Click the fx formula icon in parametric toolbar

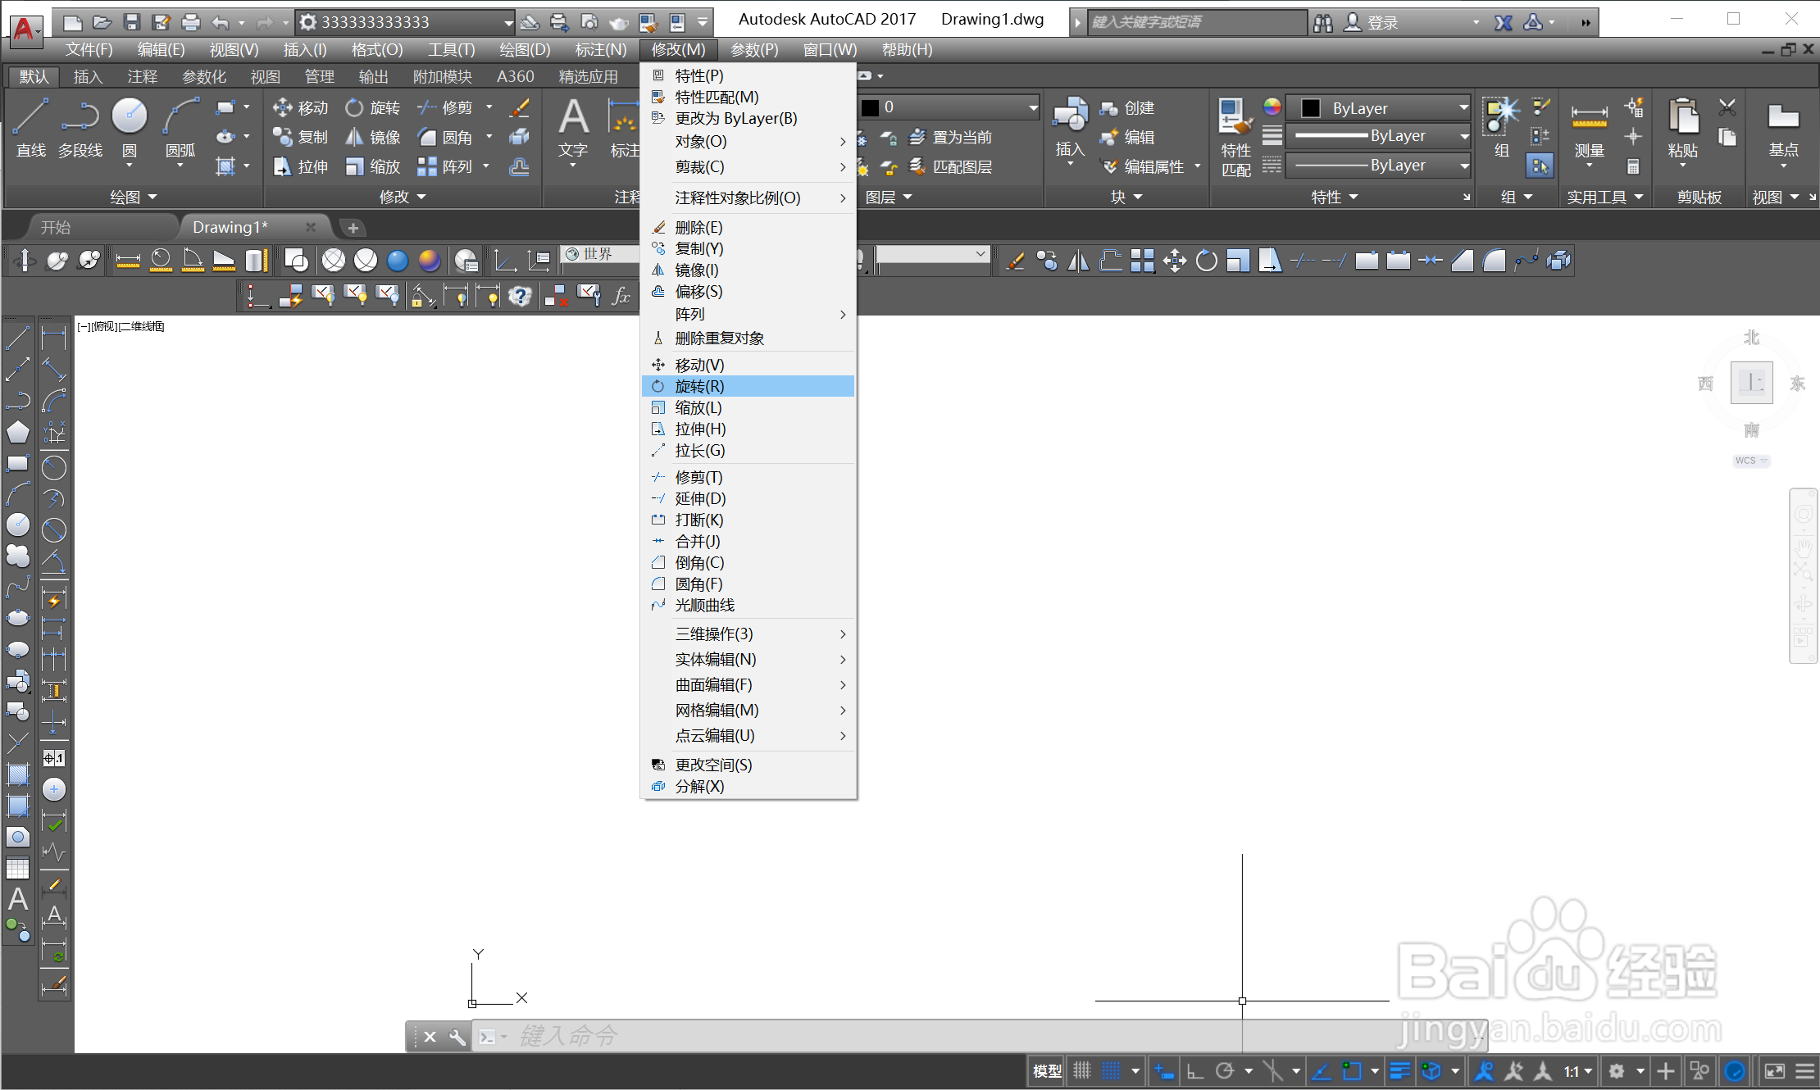pyautogui.click(x=621, y=296)
